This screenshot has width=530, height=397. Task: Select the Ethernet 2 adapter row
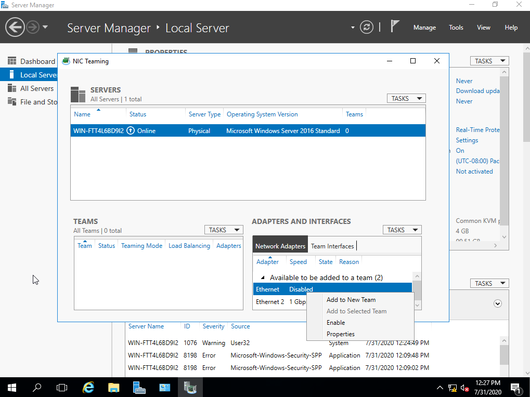pyautogui.click(x=280, y=302)
